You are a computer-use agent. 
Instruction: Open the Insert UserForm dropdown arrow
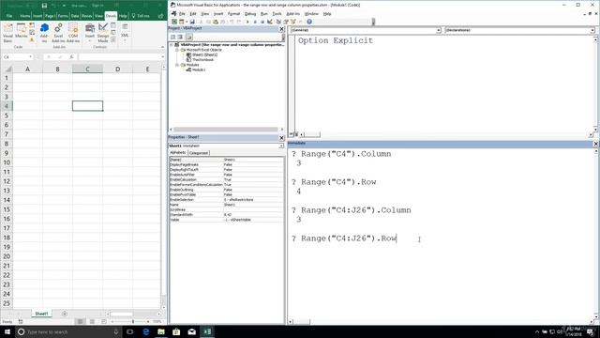click(186, 22)
